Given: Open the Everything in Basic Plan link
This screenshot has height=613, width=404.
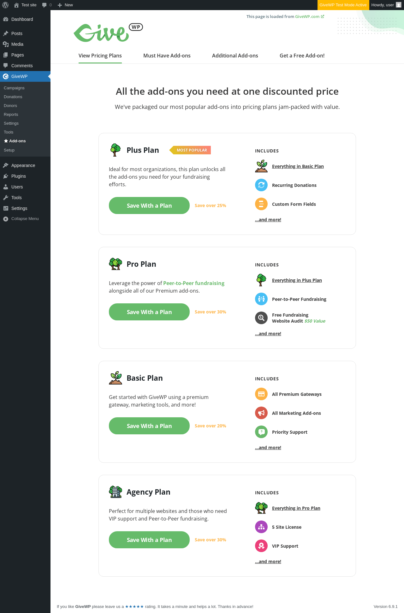Looking at the screenshot, I should tap(298, 166).
